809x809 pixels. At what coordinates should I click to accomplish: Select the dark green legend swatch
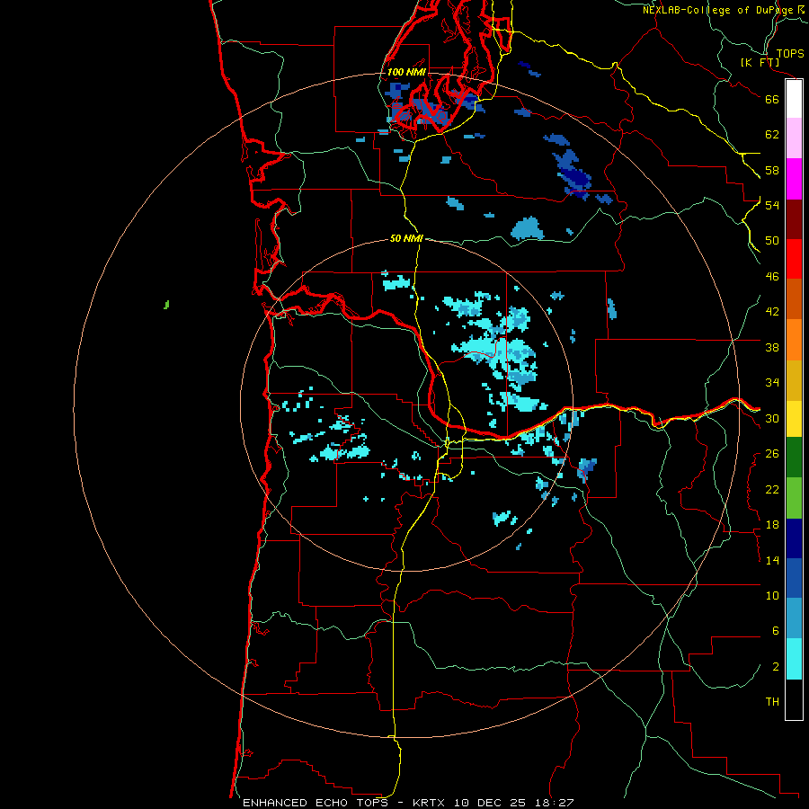[794, 458]
